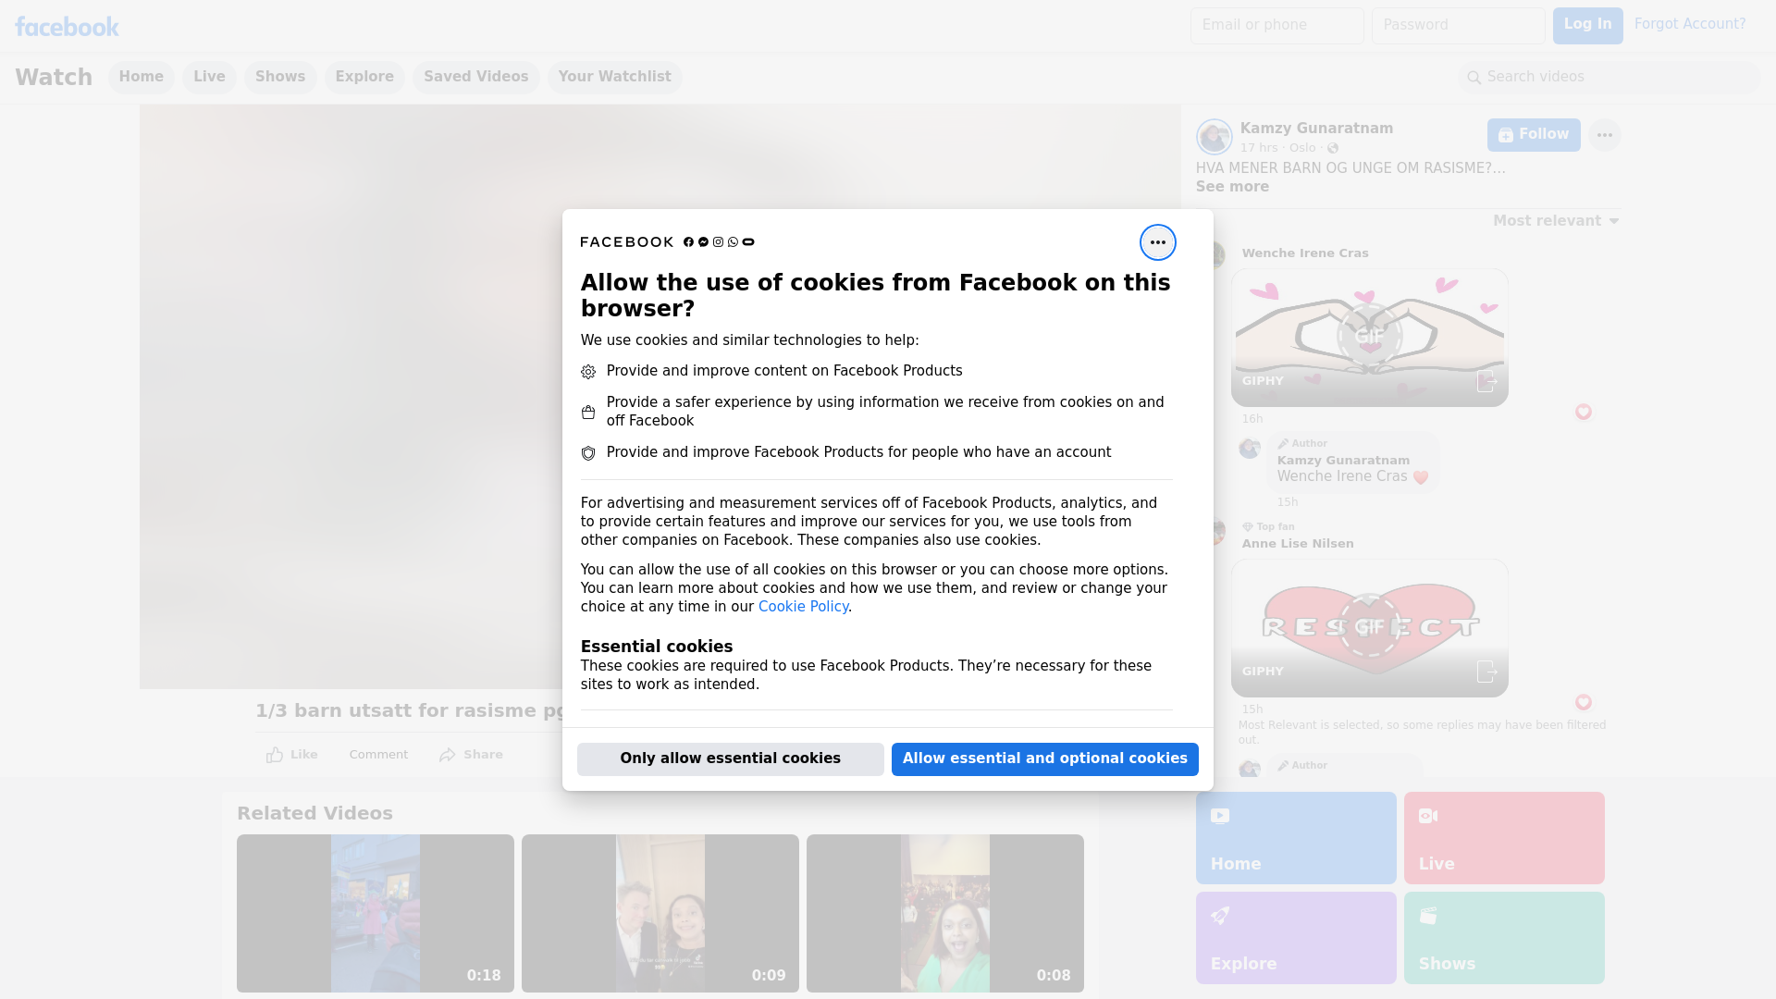This screenshot has width=1776, height=999.
Task: Open the three-dot options in cookie dialog
Action: click(1157, 242)
